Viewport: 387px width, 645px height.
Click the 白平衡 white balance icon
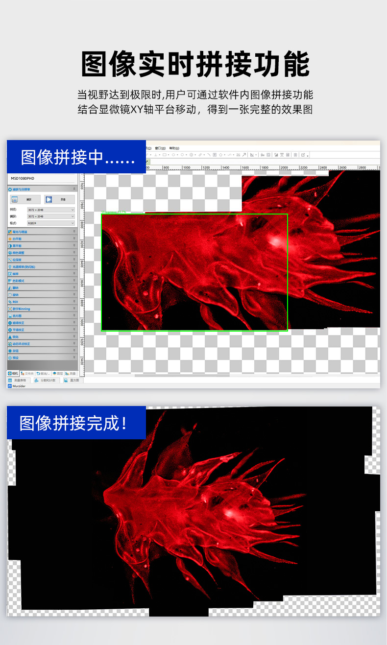[x=10, y=239]
